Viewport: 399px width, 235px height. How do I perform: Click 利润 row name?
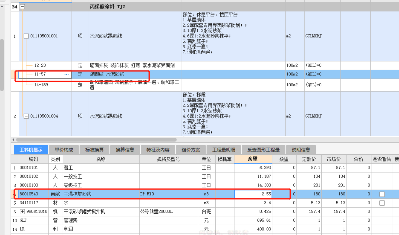point(68,229)
